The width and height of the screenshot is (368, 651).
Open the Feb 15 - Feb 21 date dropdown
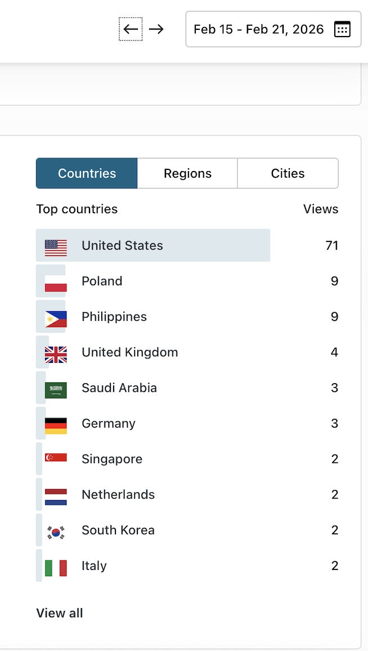259,29
